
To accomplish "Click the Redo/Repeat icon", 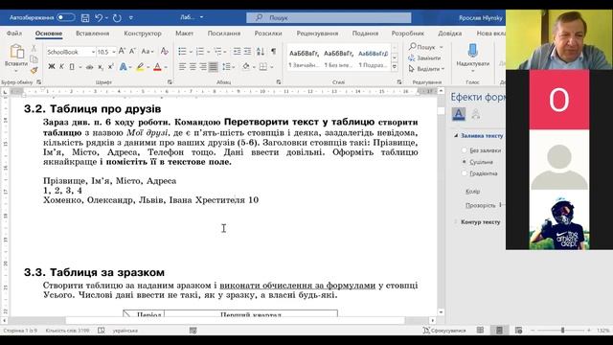I will point(117,17).
